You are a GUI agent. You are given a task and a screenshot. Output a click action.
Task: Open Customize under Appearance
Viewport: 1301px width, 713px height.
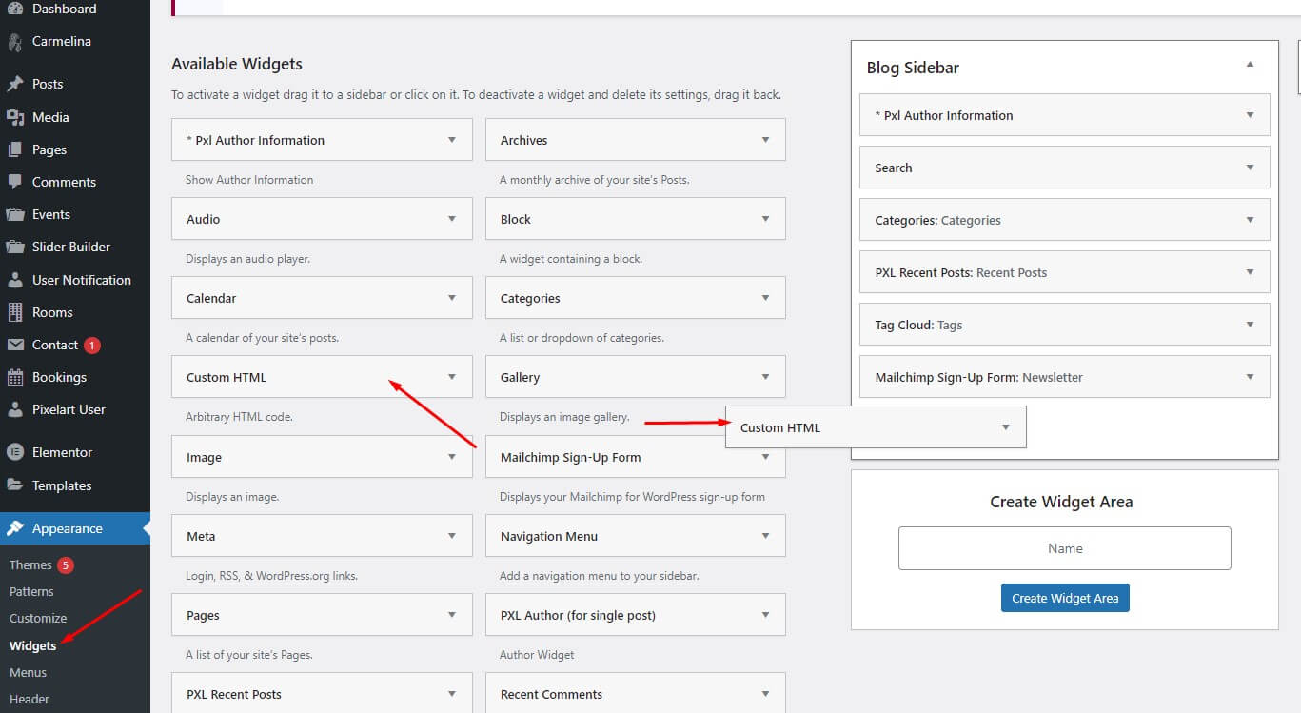38,618
